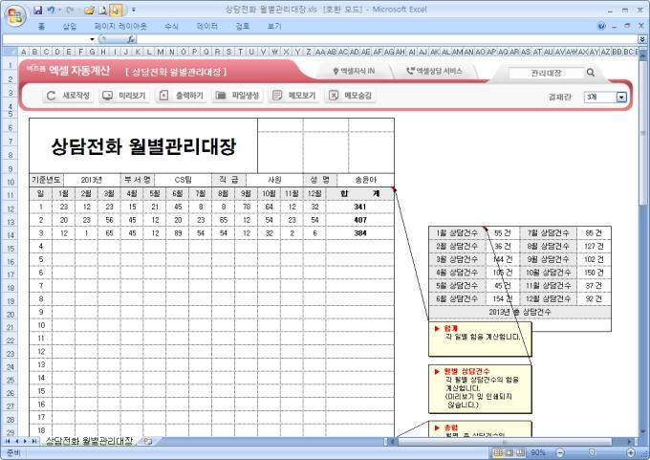Click the Save icon in quick access toolbar
Screen dimensions: 650x460
[x=37, y=10]
